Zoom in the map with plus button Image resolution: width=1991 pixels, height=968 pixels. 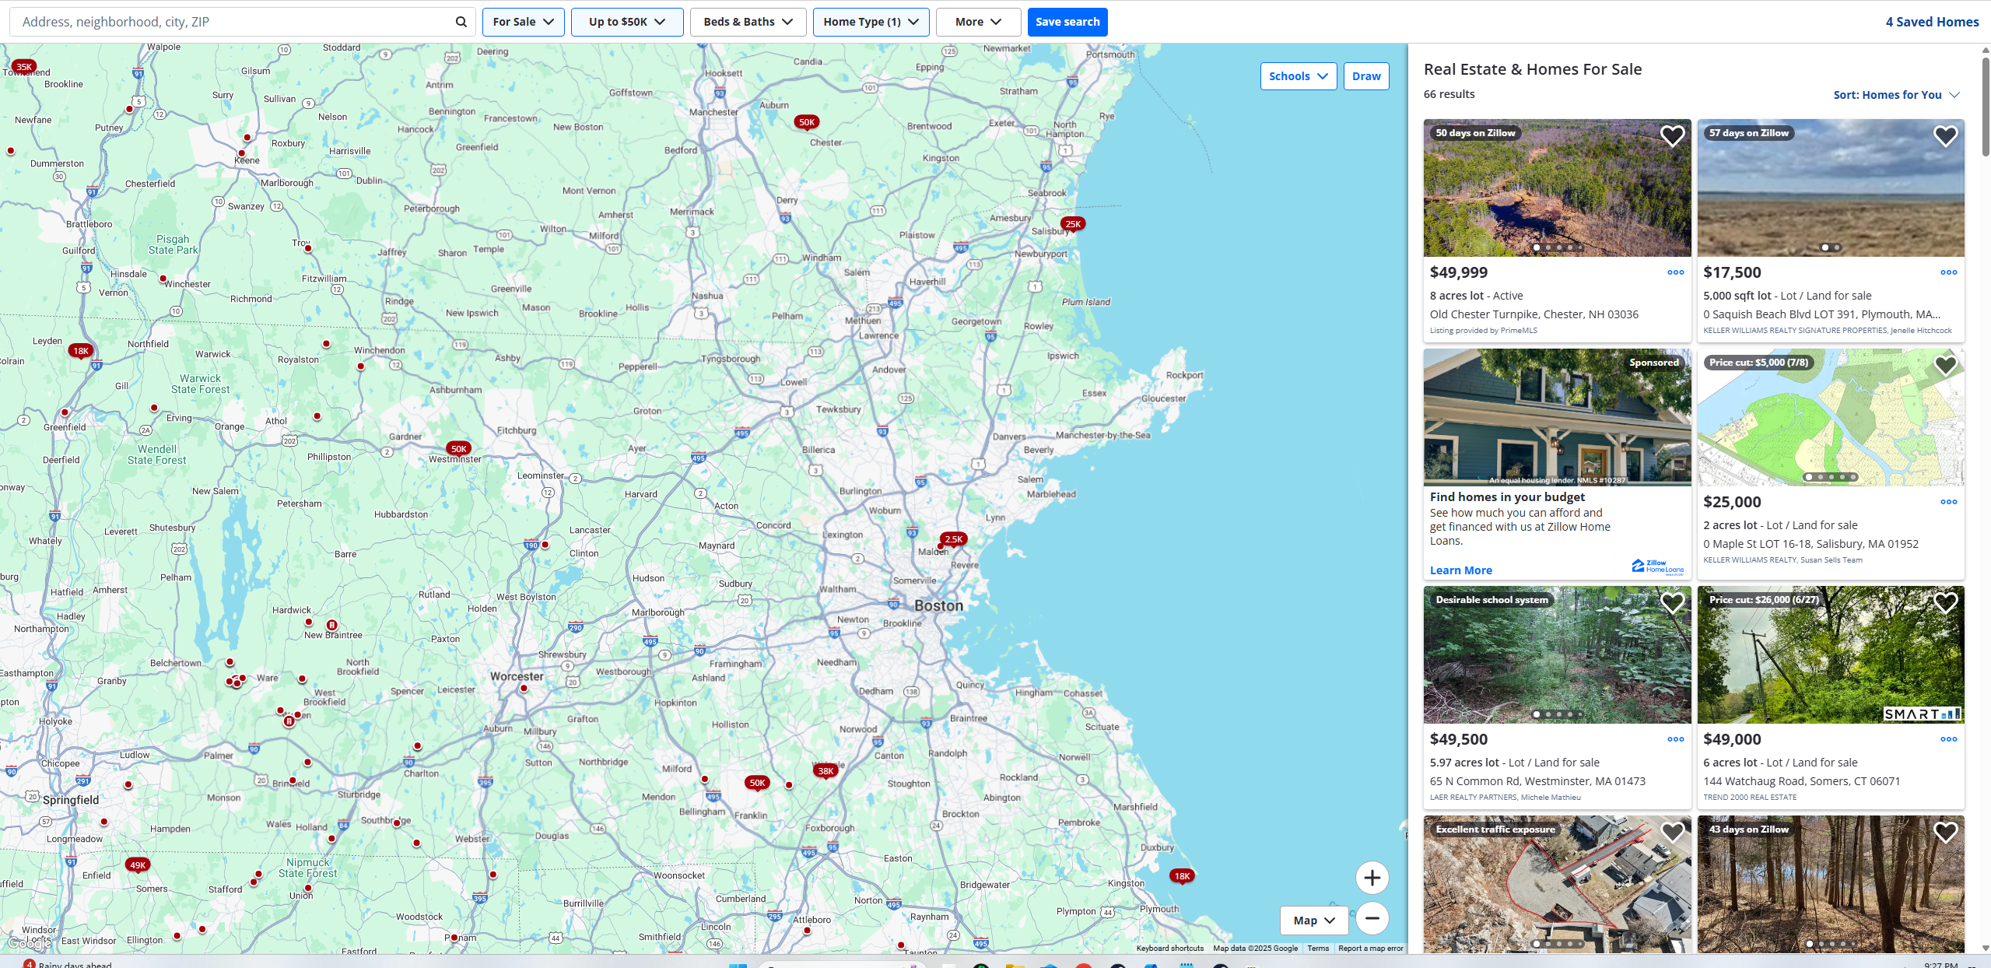[1372, 878]
